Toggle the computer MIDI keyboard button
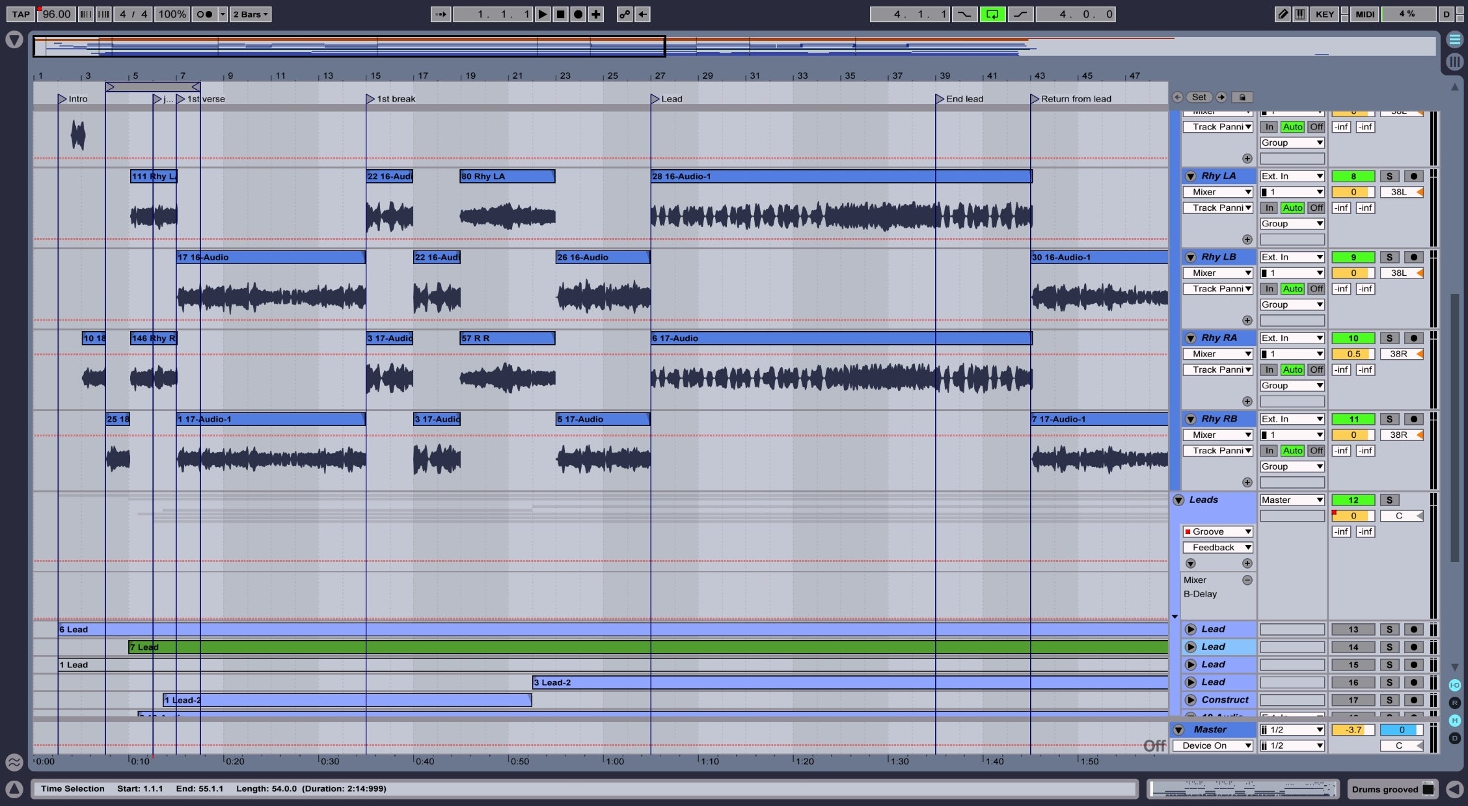 1300,14
